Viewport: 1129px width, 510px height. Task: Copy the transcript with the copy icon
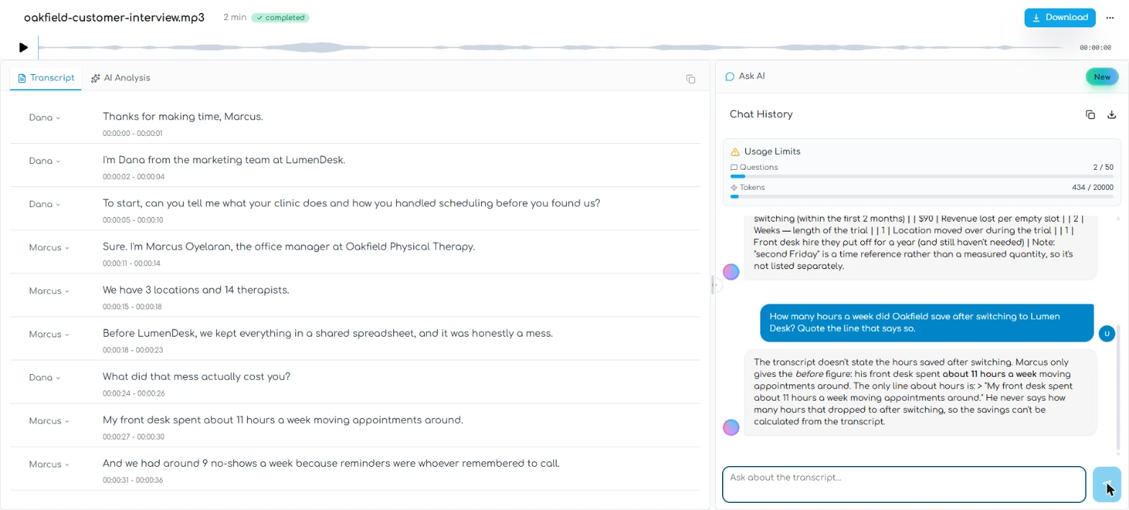pyautogui.click(x=691, y=79)
